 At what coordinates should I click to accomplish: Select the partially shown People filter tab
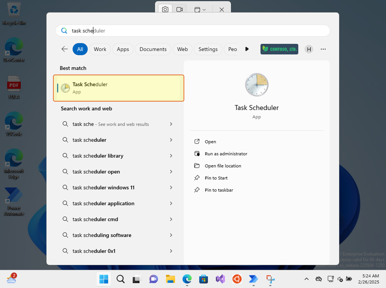pyautogui.click(x=231, y=49)
